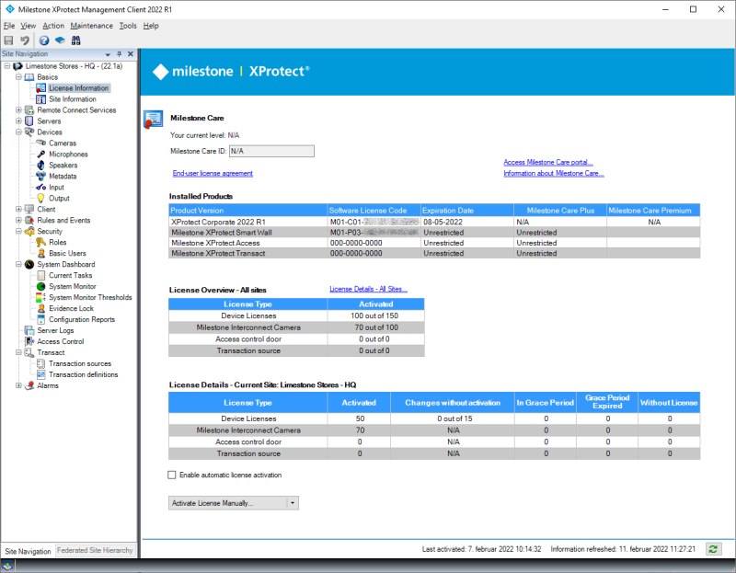Viewport: 736px width, 573px height.
Task: Open the File menu
Action: [x=9, y=26]
